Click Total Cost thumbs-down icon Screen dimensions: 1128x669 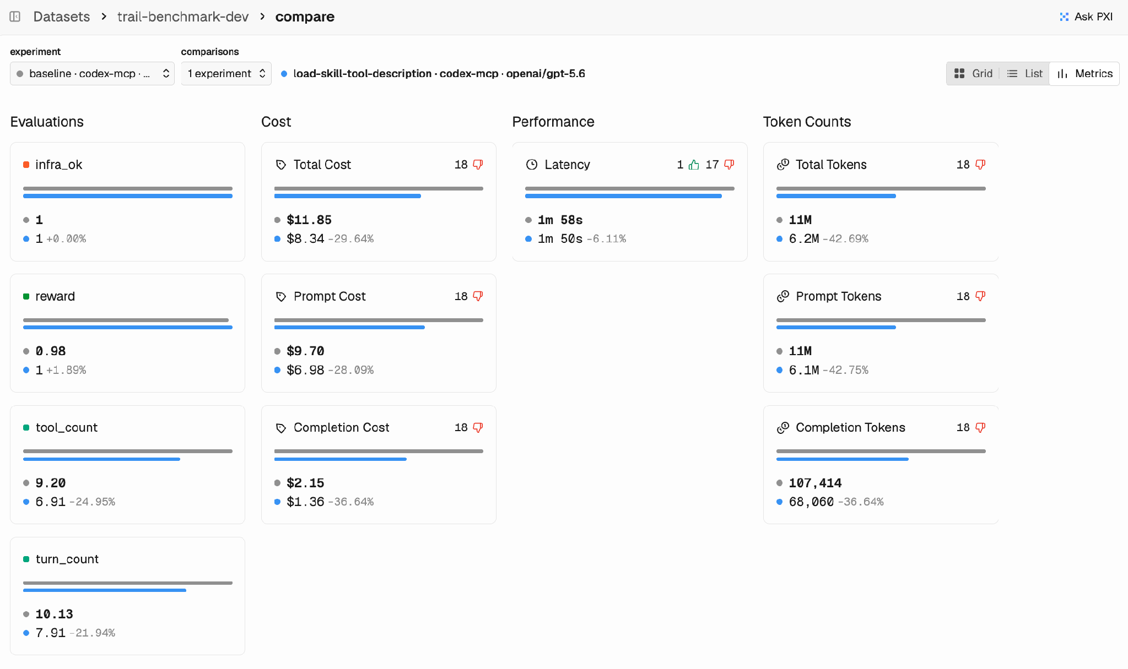pos(478,165)
